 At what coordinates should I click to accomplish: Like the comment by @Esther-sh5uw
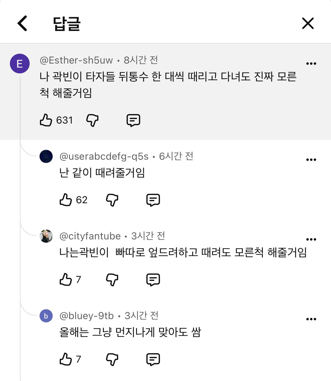(x=46, y=120)
